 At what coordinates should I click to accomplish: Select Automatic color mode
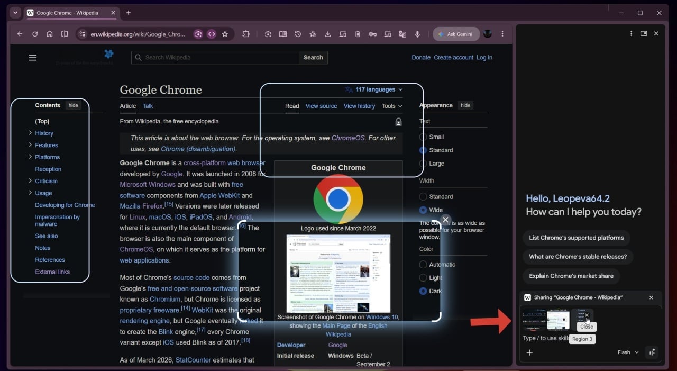pos(423,265)
